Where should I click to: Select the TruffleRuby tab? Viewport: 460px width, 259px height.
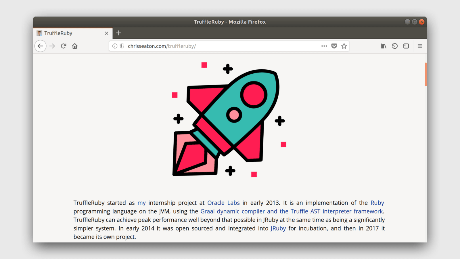pyautogui.click(x=73, y=33)
